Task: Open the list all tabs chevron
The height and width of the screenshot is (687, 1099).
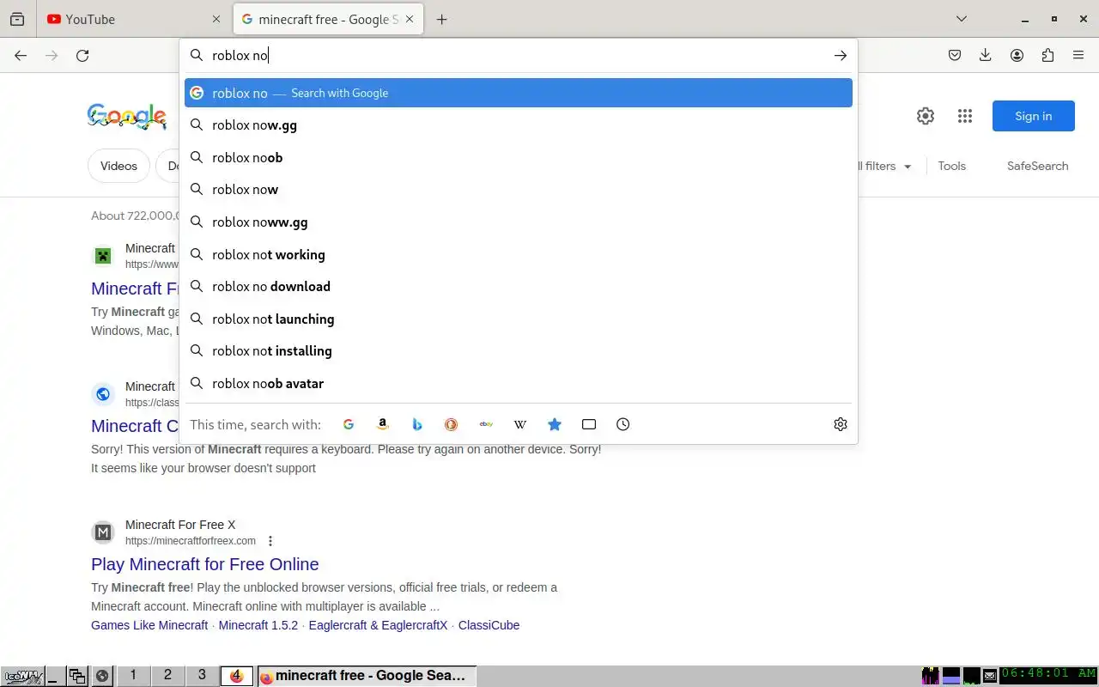Action: (962, 19)
